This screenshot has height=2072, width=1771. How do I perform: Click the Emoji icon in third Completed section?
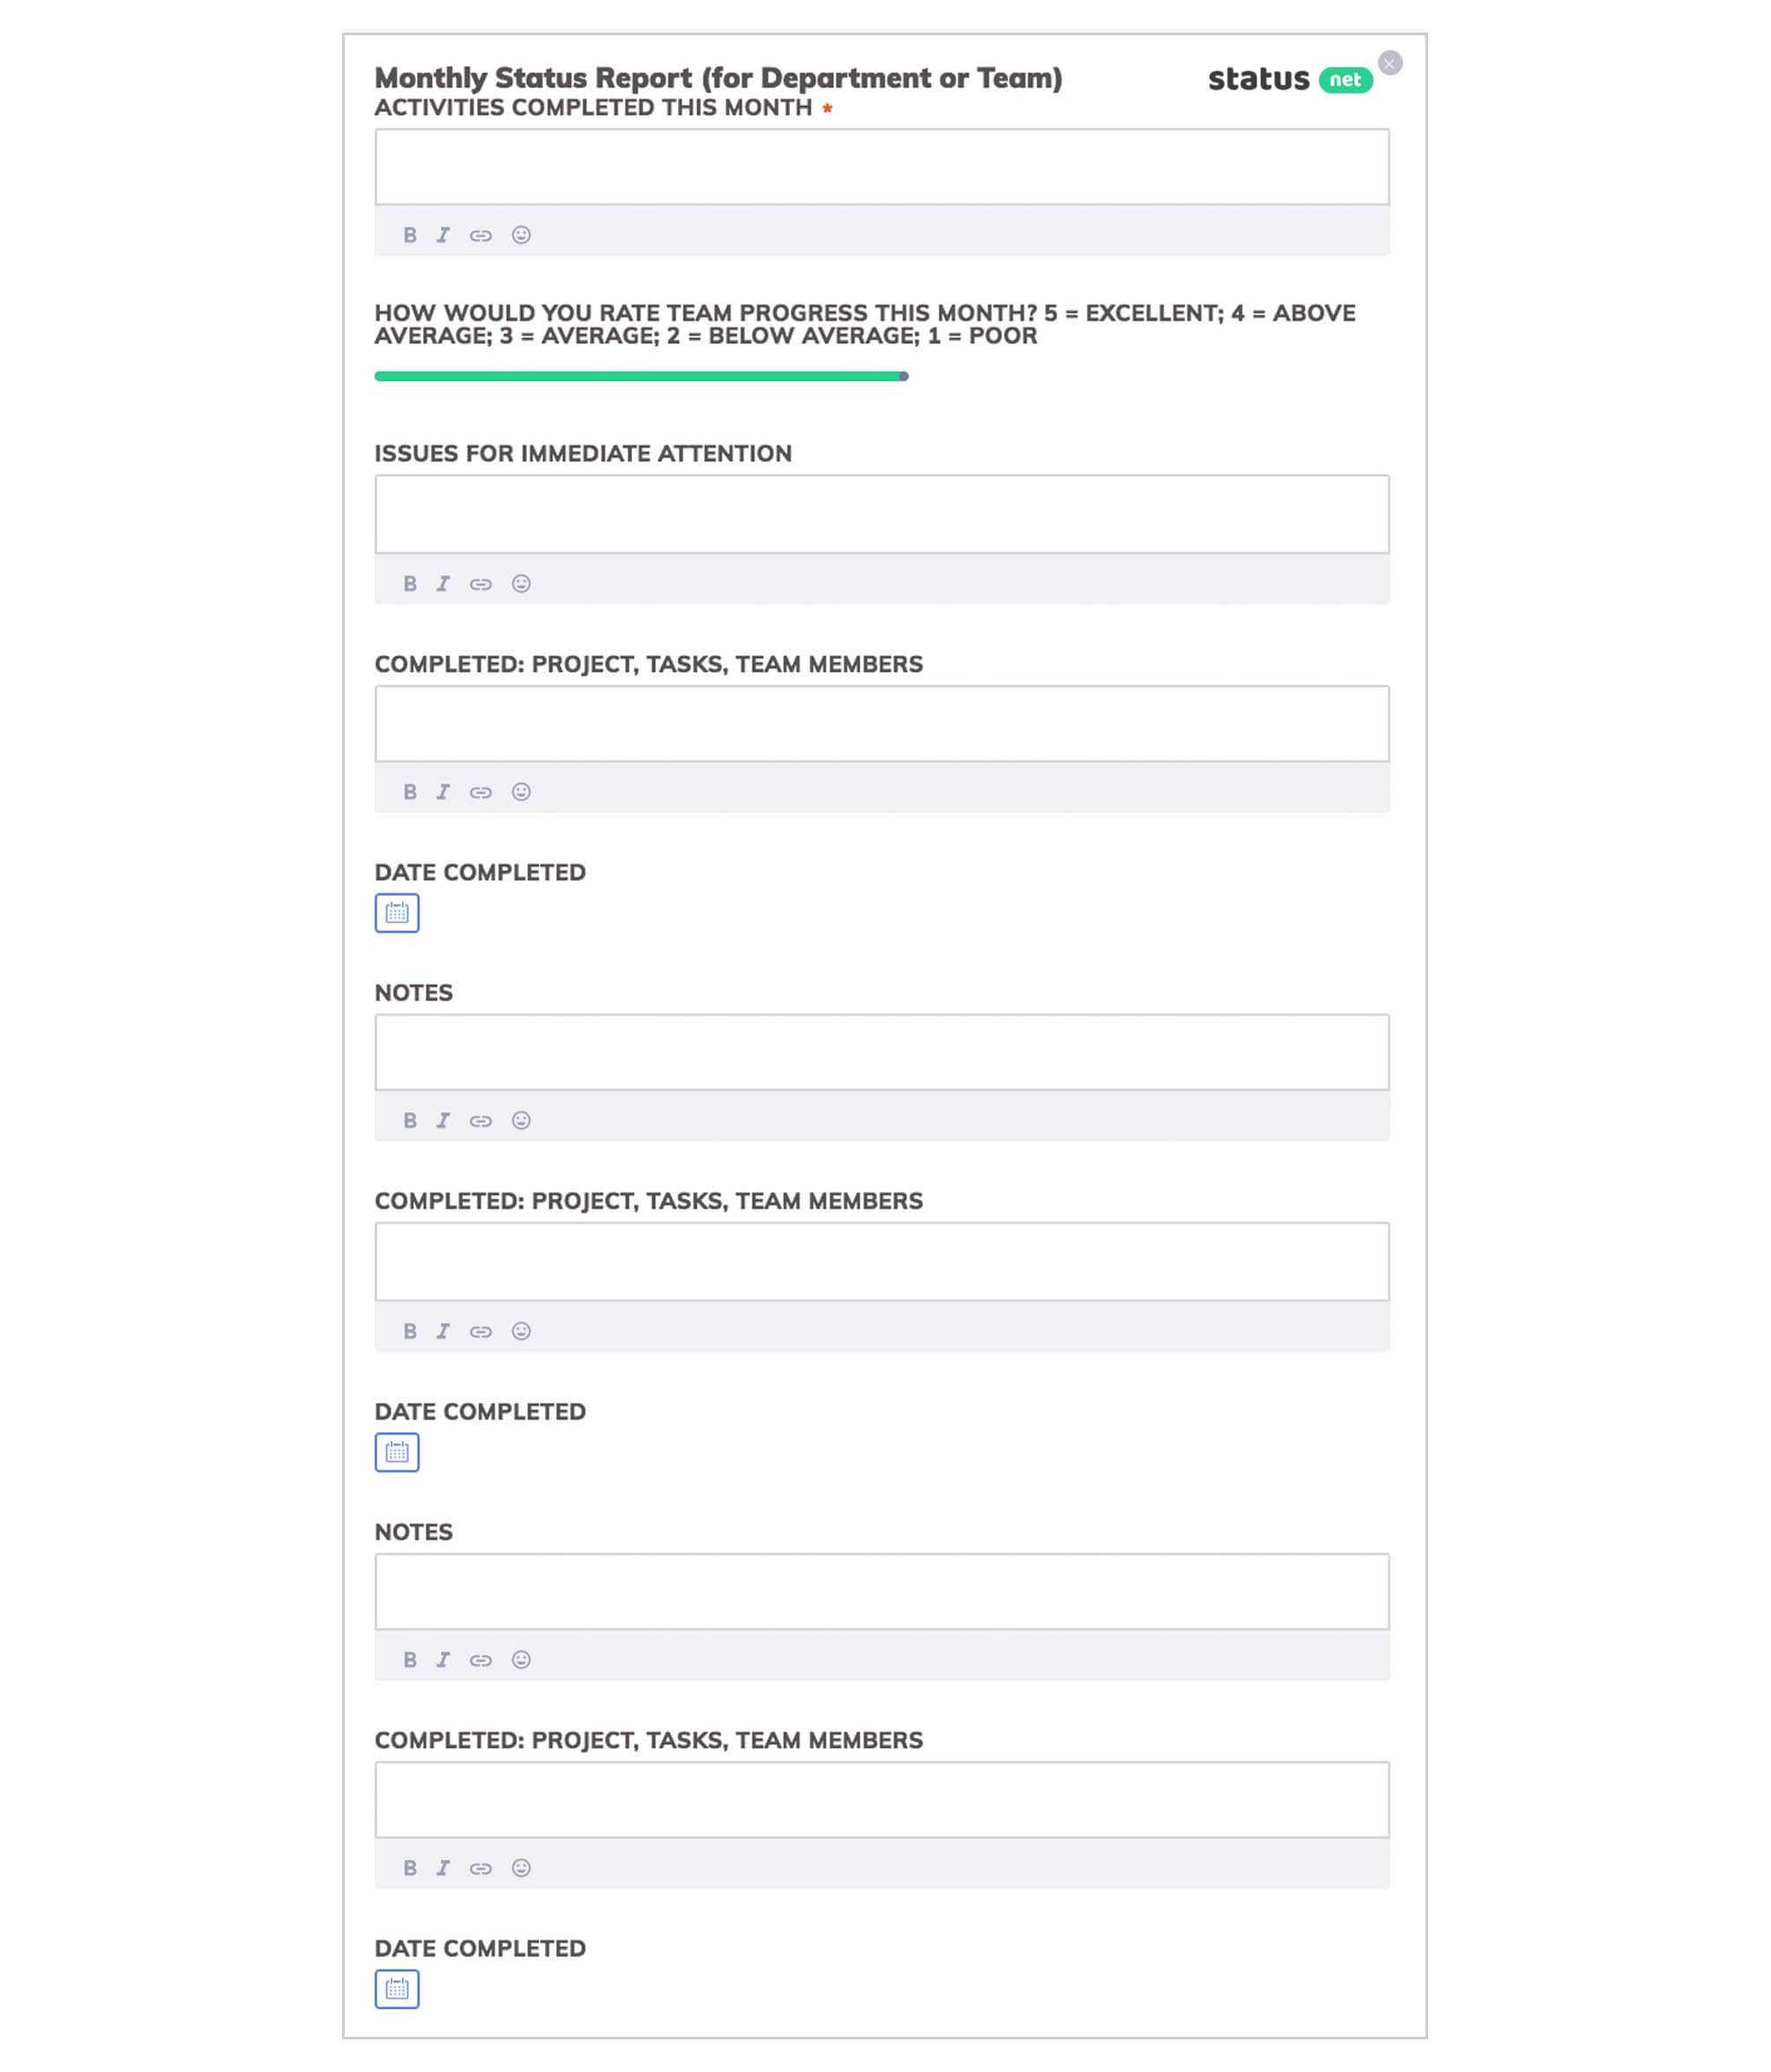[522, 1868]
